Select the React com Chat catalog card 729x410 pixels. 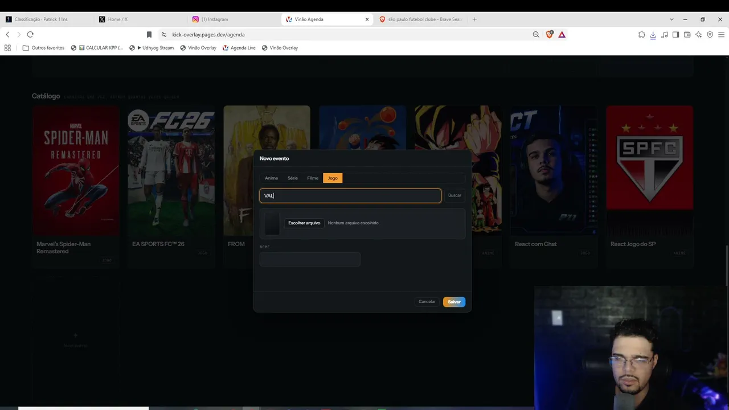[x=554, y=186]
